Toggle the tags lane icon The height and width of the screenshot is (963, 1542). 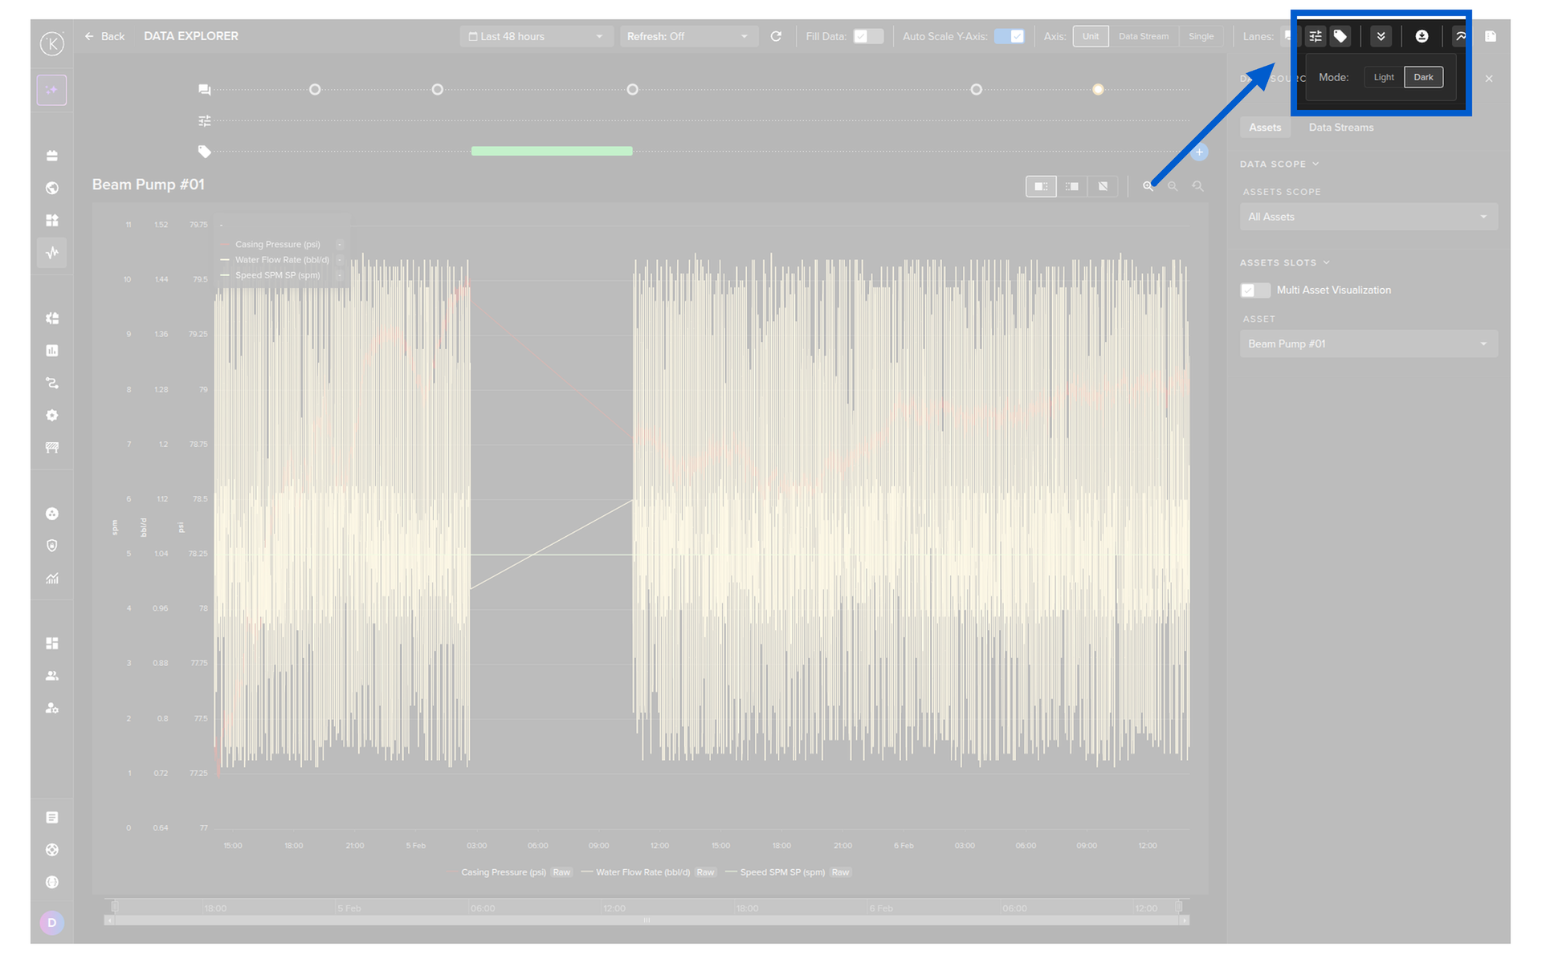click(1340, 36)
